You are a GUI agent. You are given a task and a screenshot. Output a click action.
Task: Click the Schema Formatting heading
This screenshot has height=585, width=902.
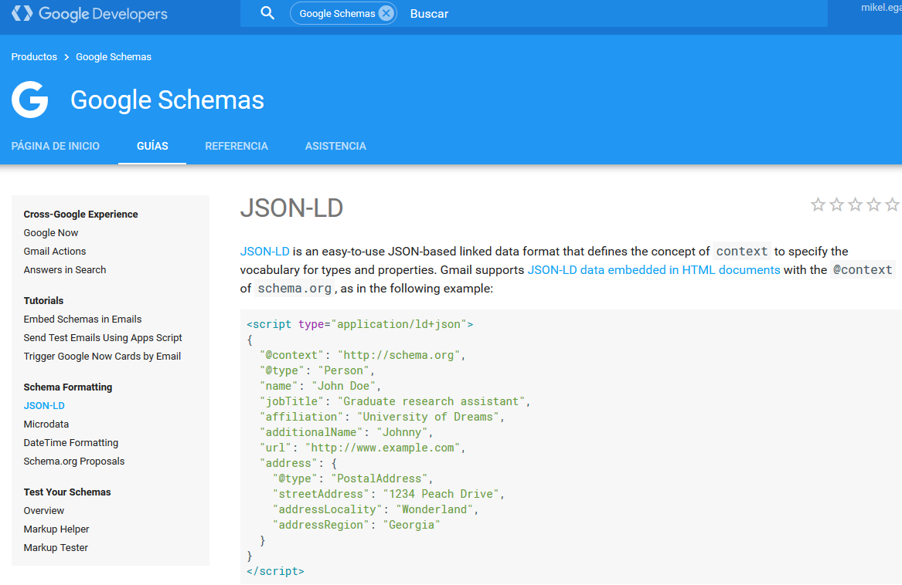point(68,387)
